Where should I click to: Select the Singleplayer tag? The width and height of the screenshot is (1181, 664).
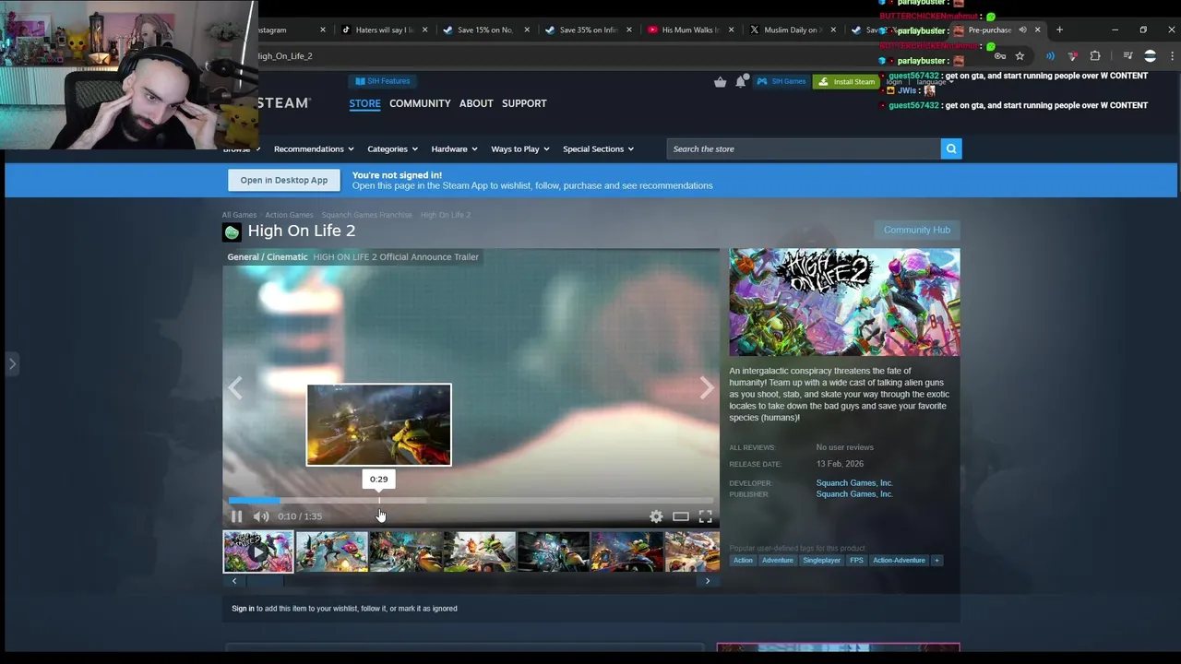821,560
